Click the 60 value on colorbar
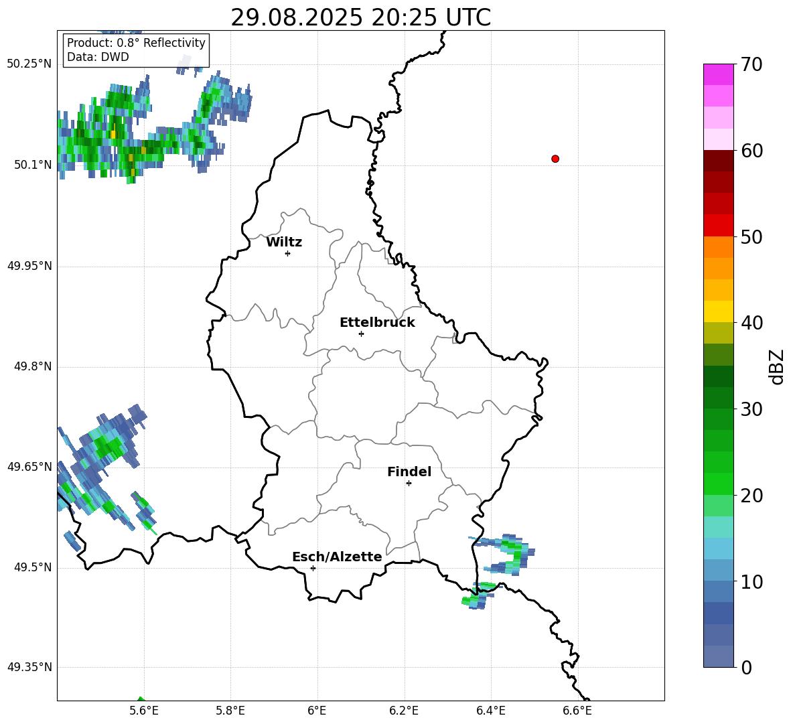 751,151
